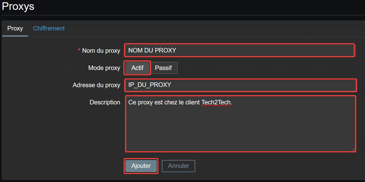365x182 pixels.
Task: Click the Proxys page heading
Action: point(18,6)
